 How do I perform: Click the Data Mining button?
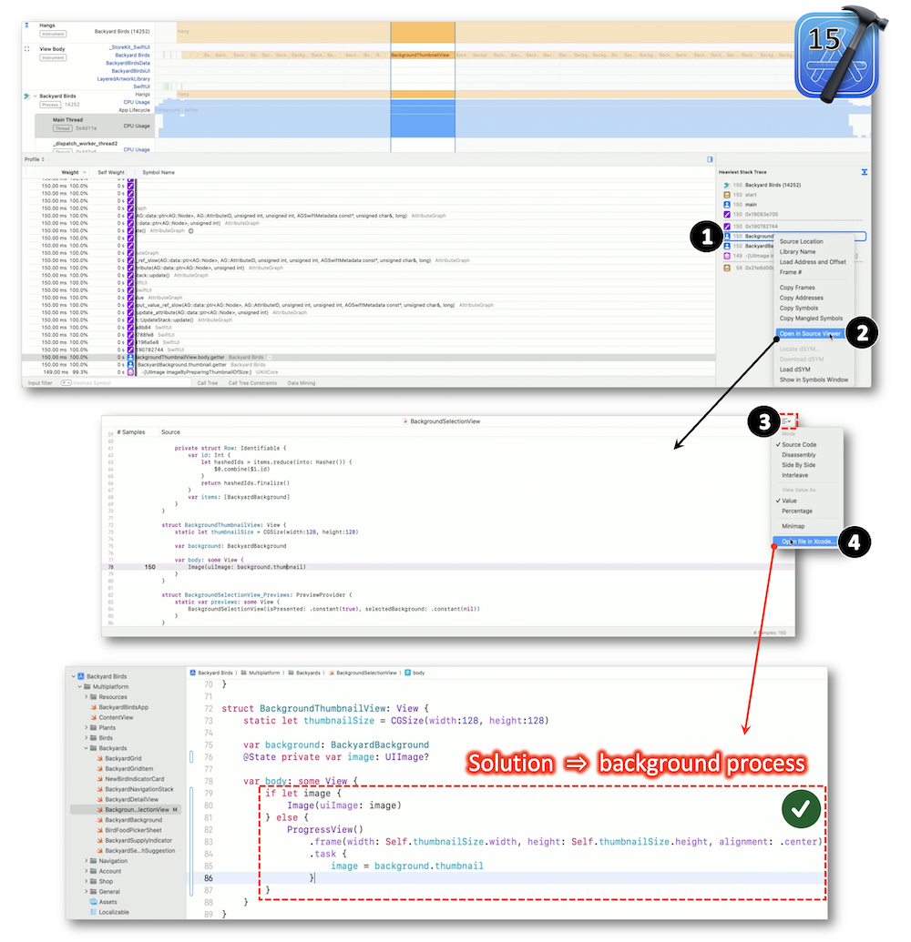(302, 382)
